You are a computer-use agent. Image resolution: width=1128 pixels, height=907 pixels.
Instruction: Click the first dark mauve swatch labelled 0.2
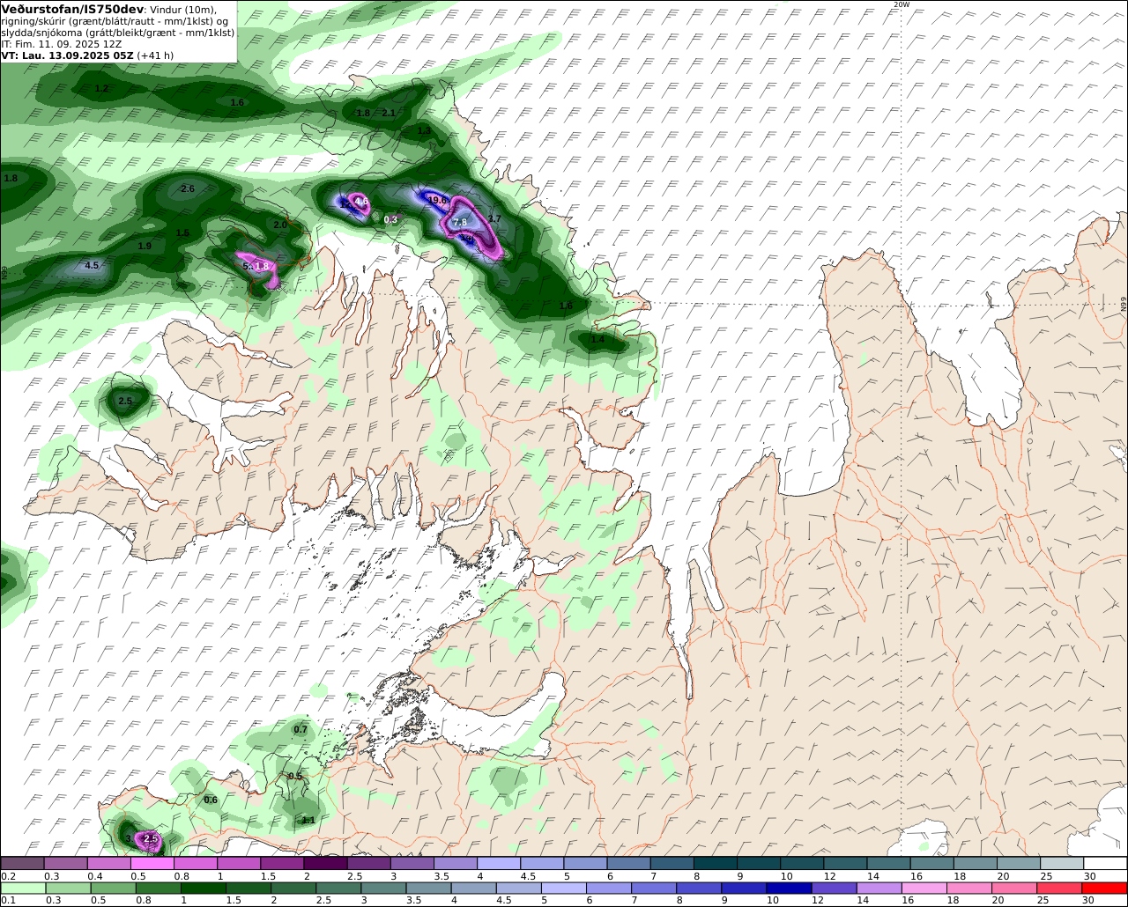coord(22,863)
